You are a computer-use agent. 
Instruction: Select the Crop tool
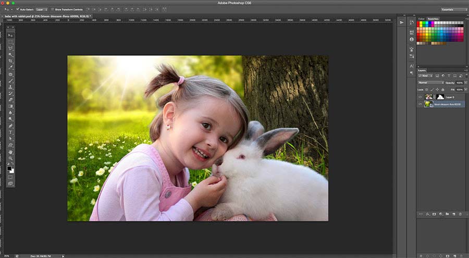point(10,61)
